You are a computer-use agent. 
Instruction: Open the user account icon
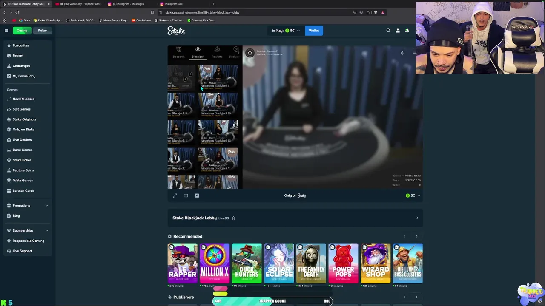pyautogui.click(x=398, y=31)
